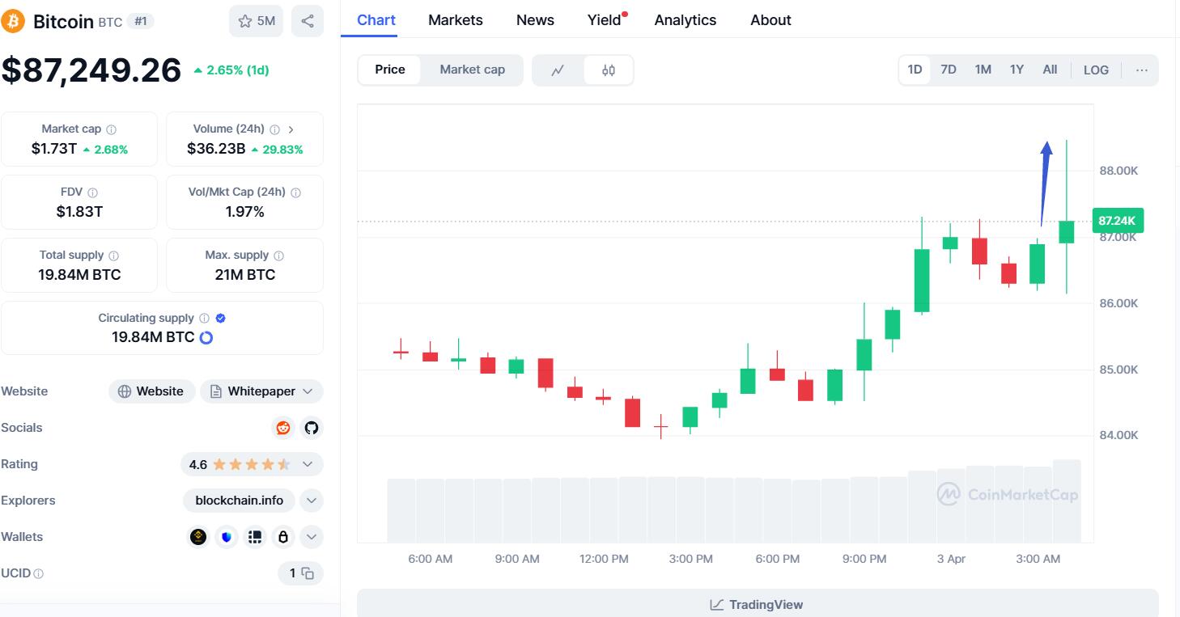Expand the Wallets list chevron
The width and height of the screenshot is (1180, 617).
(x=312, y=537)
